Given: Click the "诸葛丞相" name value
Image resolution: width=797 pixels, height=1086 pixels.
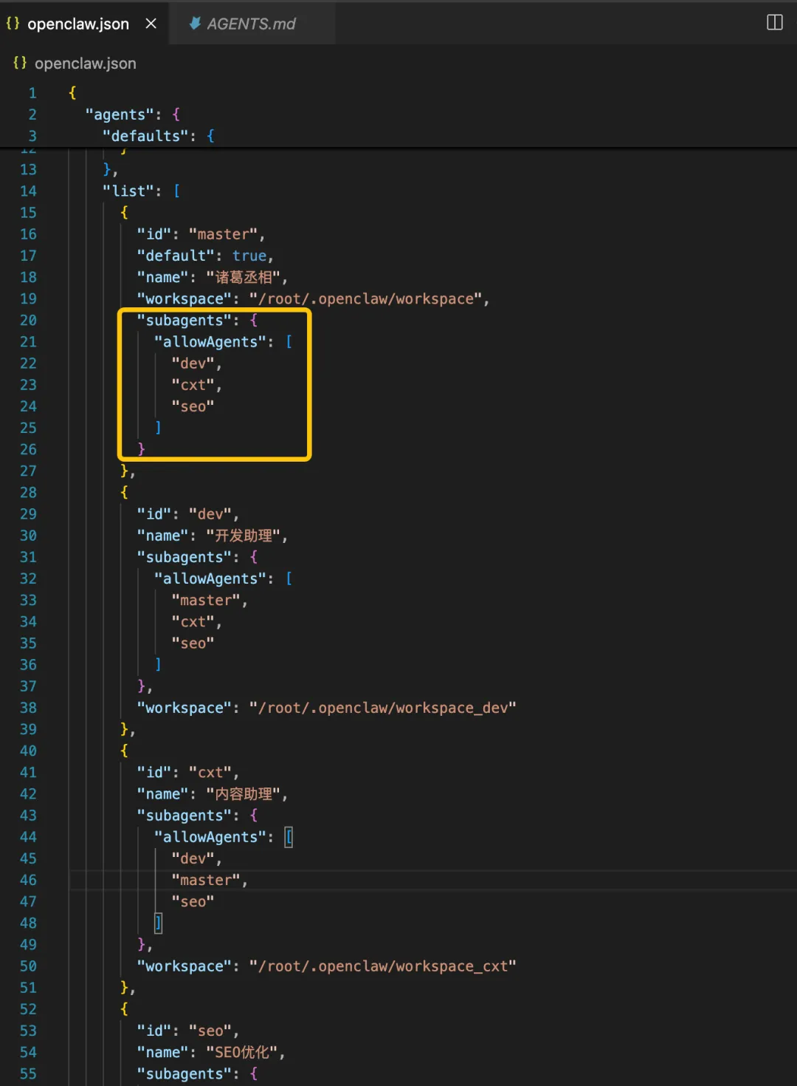Looking at the screenshot, I should pyautogui.click(x=244, y=277).
